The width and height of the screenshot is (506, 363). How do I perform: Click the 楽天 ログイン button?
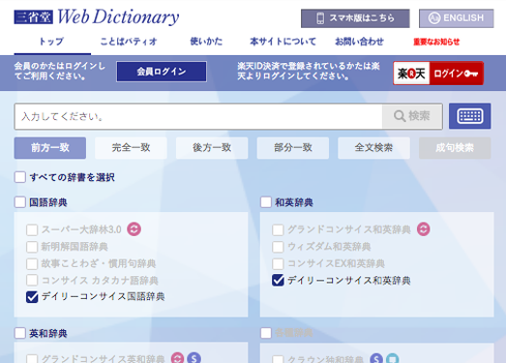point(438,74)
